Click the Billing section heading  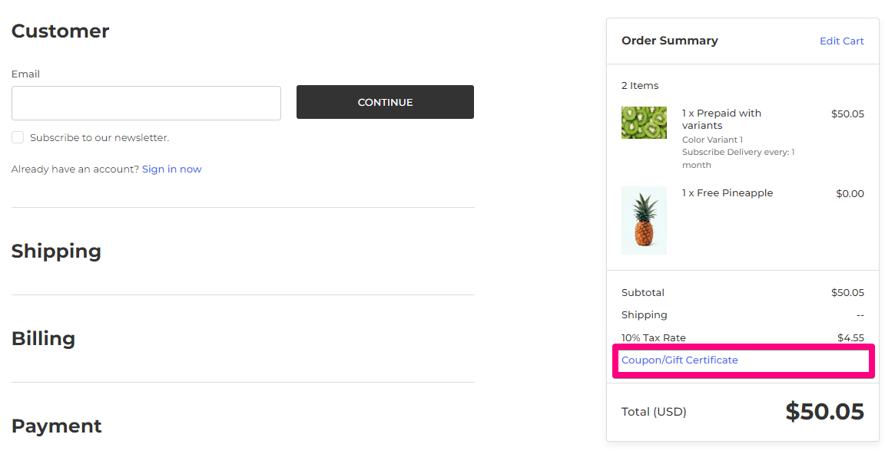click(43, 338)
